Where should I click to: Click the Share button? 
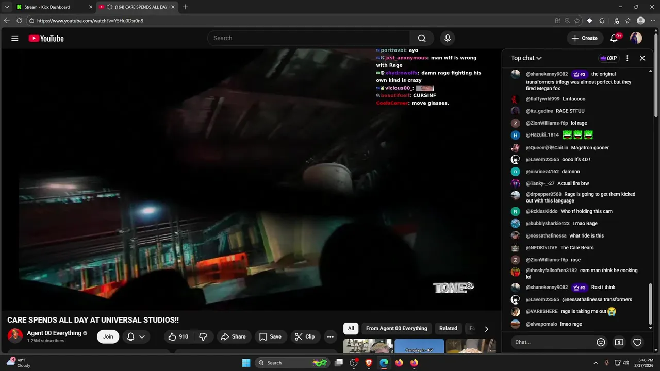pos(234,336)
